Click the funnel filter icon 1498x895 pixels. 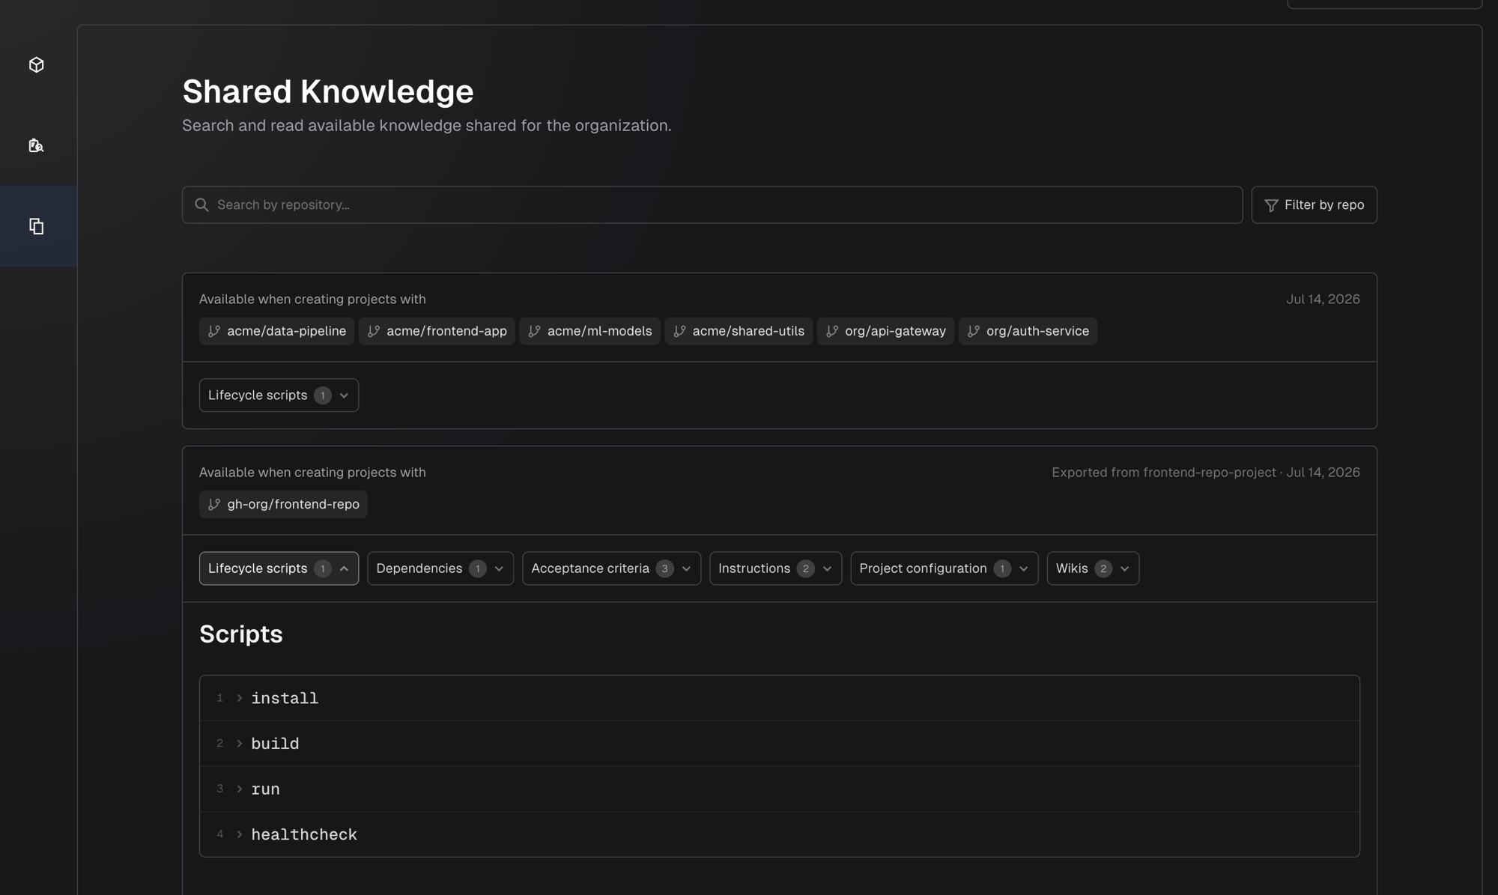click(1271, 205)
